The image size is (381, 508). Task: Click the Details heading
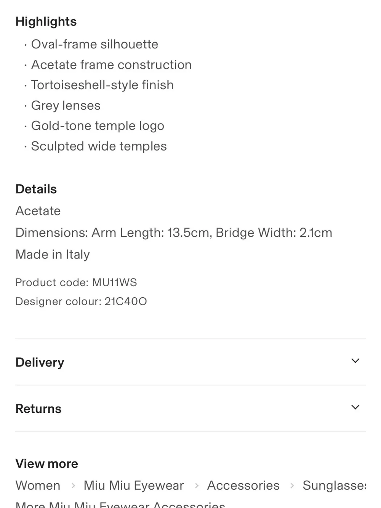[x=36, y=189]
